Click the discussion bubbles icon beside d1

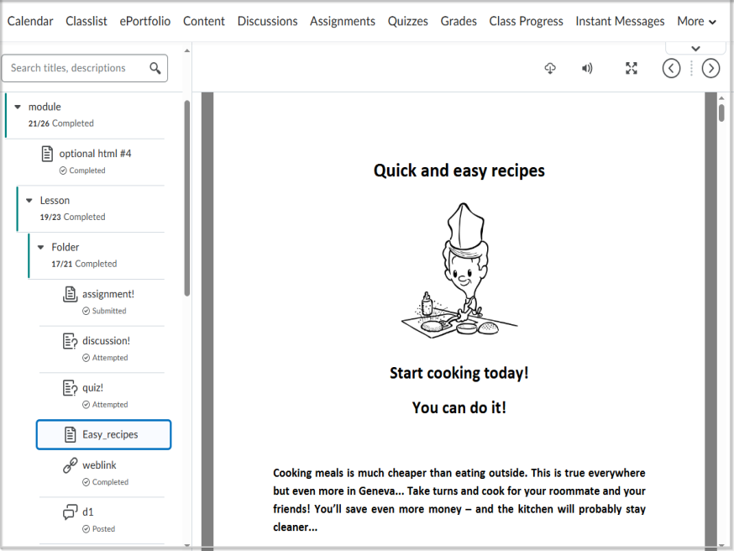click(x=70, y=512)
